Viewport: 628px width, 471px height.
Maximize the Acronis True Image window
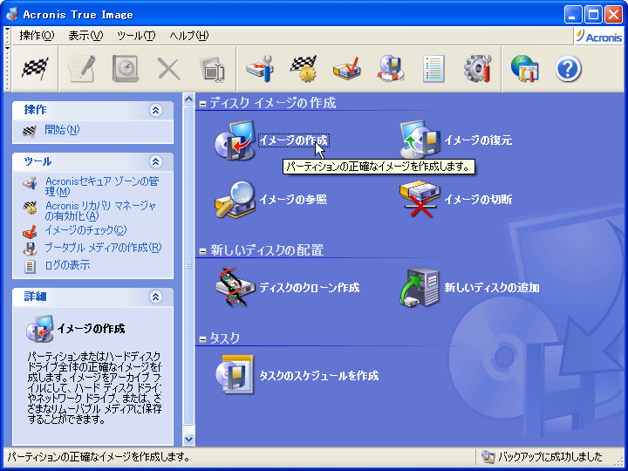593,15
